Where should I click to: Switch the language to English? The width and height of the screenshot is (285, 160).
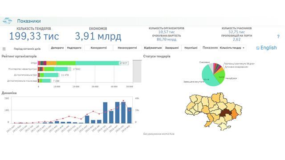tap(269, 48)
